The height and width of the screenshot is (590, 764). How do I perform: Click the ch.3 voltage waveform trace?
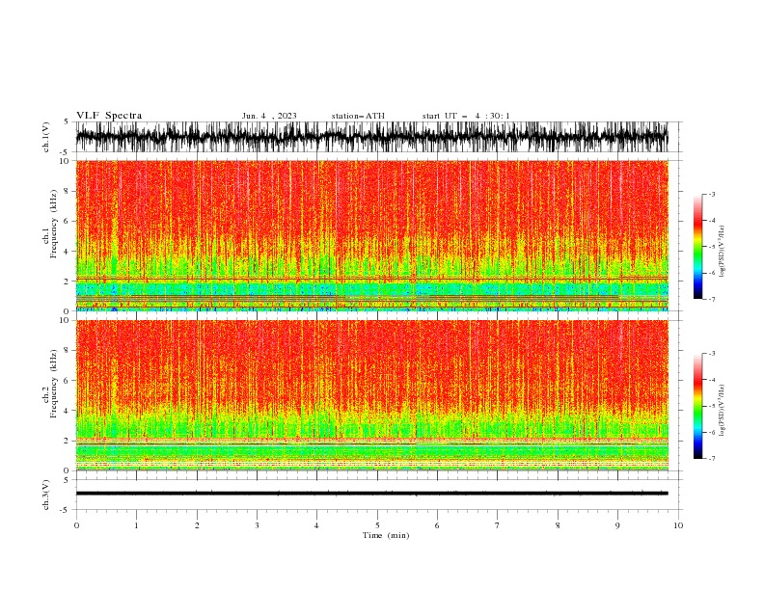click(x=371, y=494)
